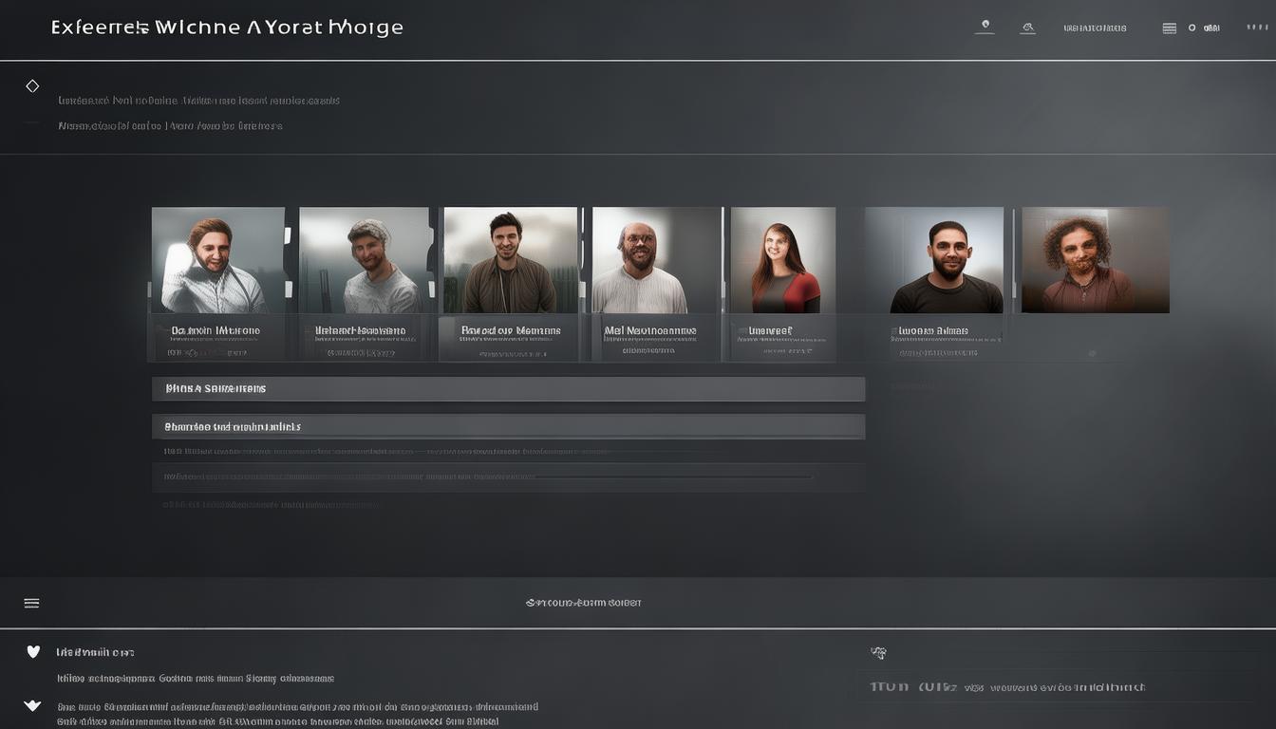
Task: Expand the chevron row at the bottom left
Action: coord(32,706)
